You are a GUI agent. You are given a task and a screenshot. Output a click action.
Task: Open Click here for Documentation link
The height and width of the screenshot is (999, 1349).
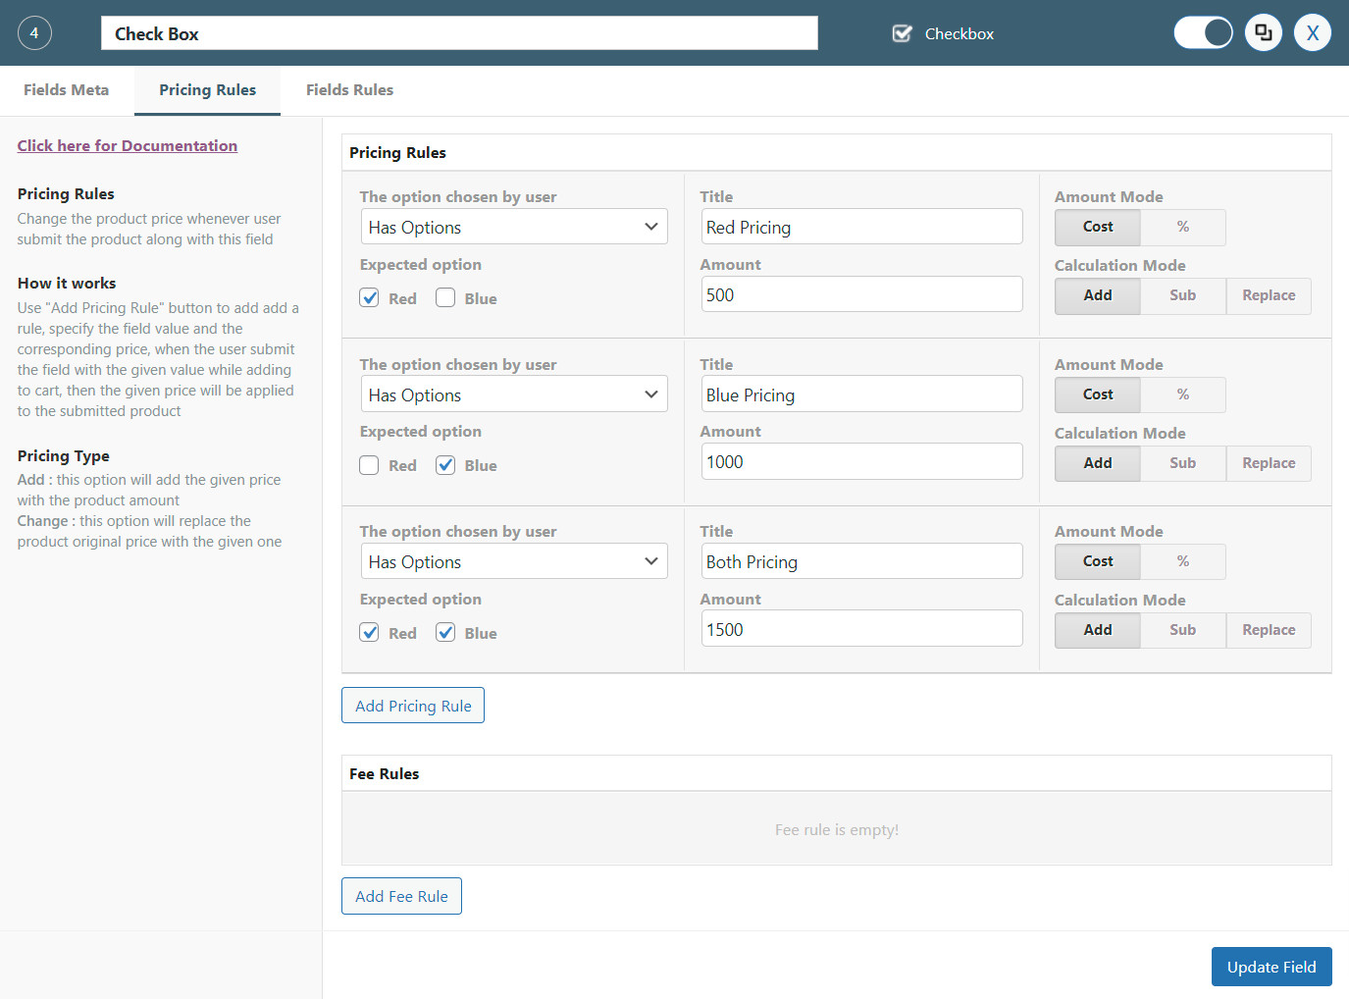128,145
